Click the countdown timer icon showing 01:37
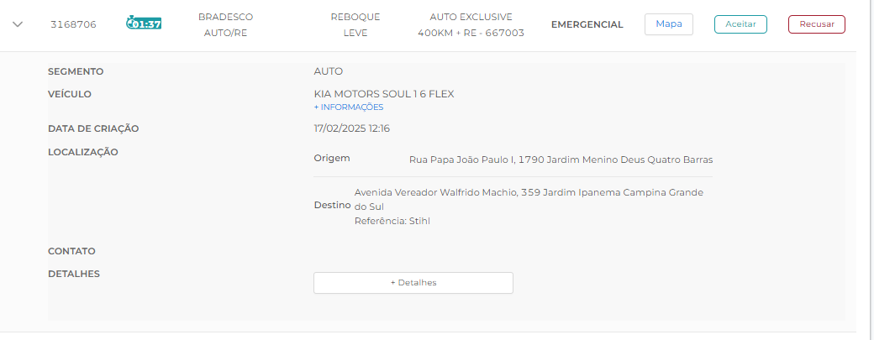Image resolution: width=874 pixels, height=340 pixels. coord(144,24)
